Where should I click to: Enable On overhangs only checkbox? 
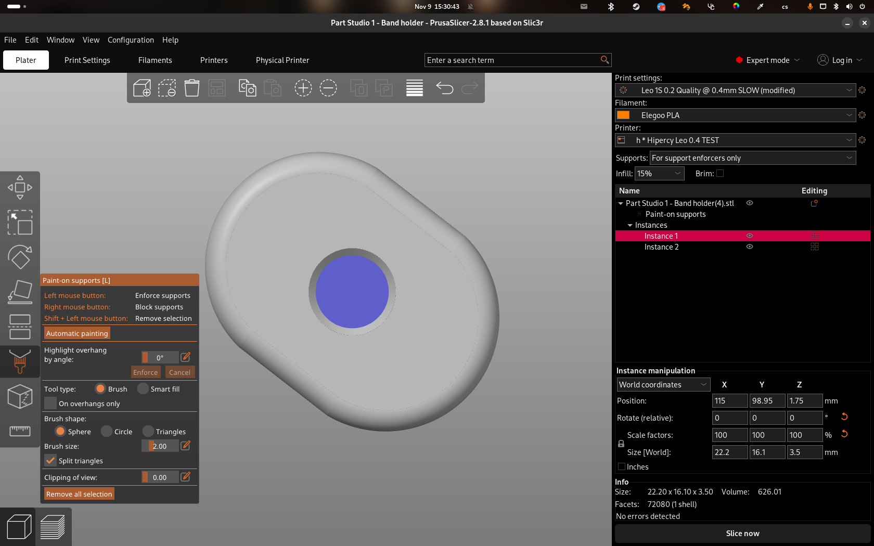50,404
